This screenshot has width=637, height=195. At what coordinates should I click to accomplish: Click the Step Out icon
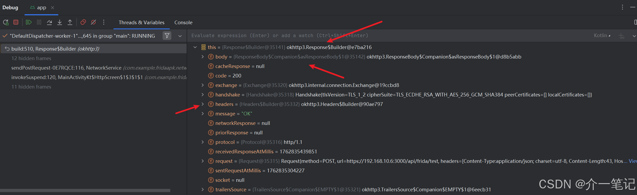click(x=70, y=22)
